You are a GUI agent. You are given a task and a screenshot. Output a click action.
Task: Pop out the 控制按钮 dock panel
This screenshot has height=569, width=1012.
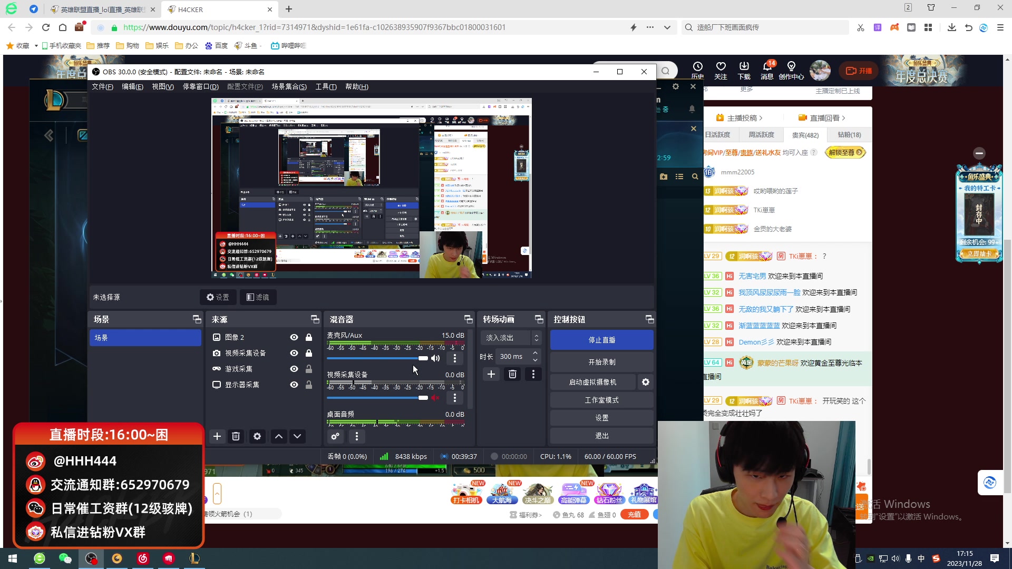(x=650, y=319)
